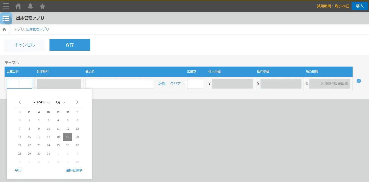This screenshot has height=182, width=369.
Task: Select the highlighted date 19
Action: coord(68,137)
